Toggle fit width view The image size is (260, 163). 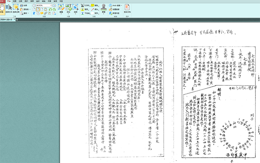click(x=42, y=9)
